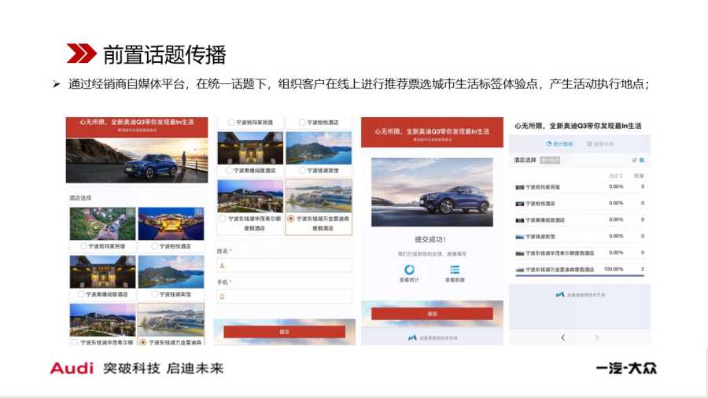Click the 100.00% progress bar under 万金雷迪森

[x=580, y=275]
